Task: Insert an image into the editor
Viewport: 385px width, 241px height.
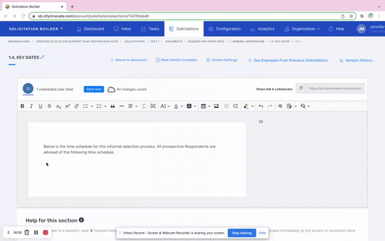Action: [216, 106]
